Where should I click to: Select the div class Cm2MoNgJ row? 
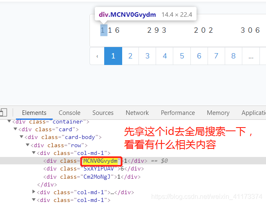tap(92, 177)
